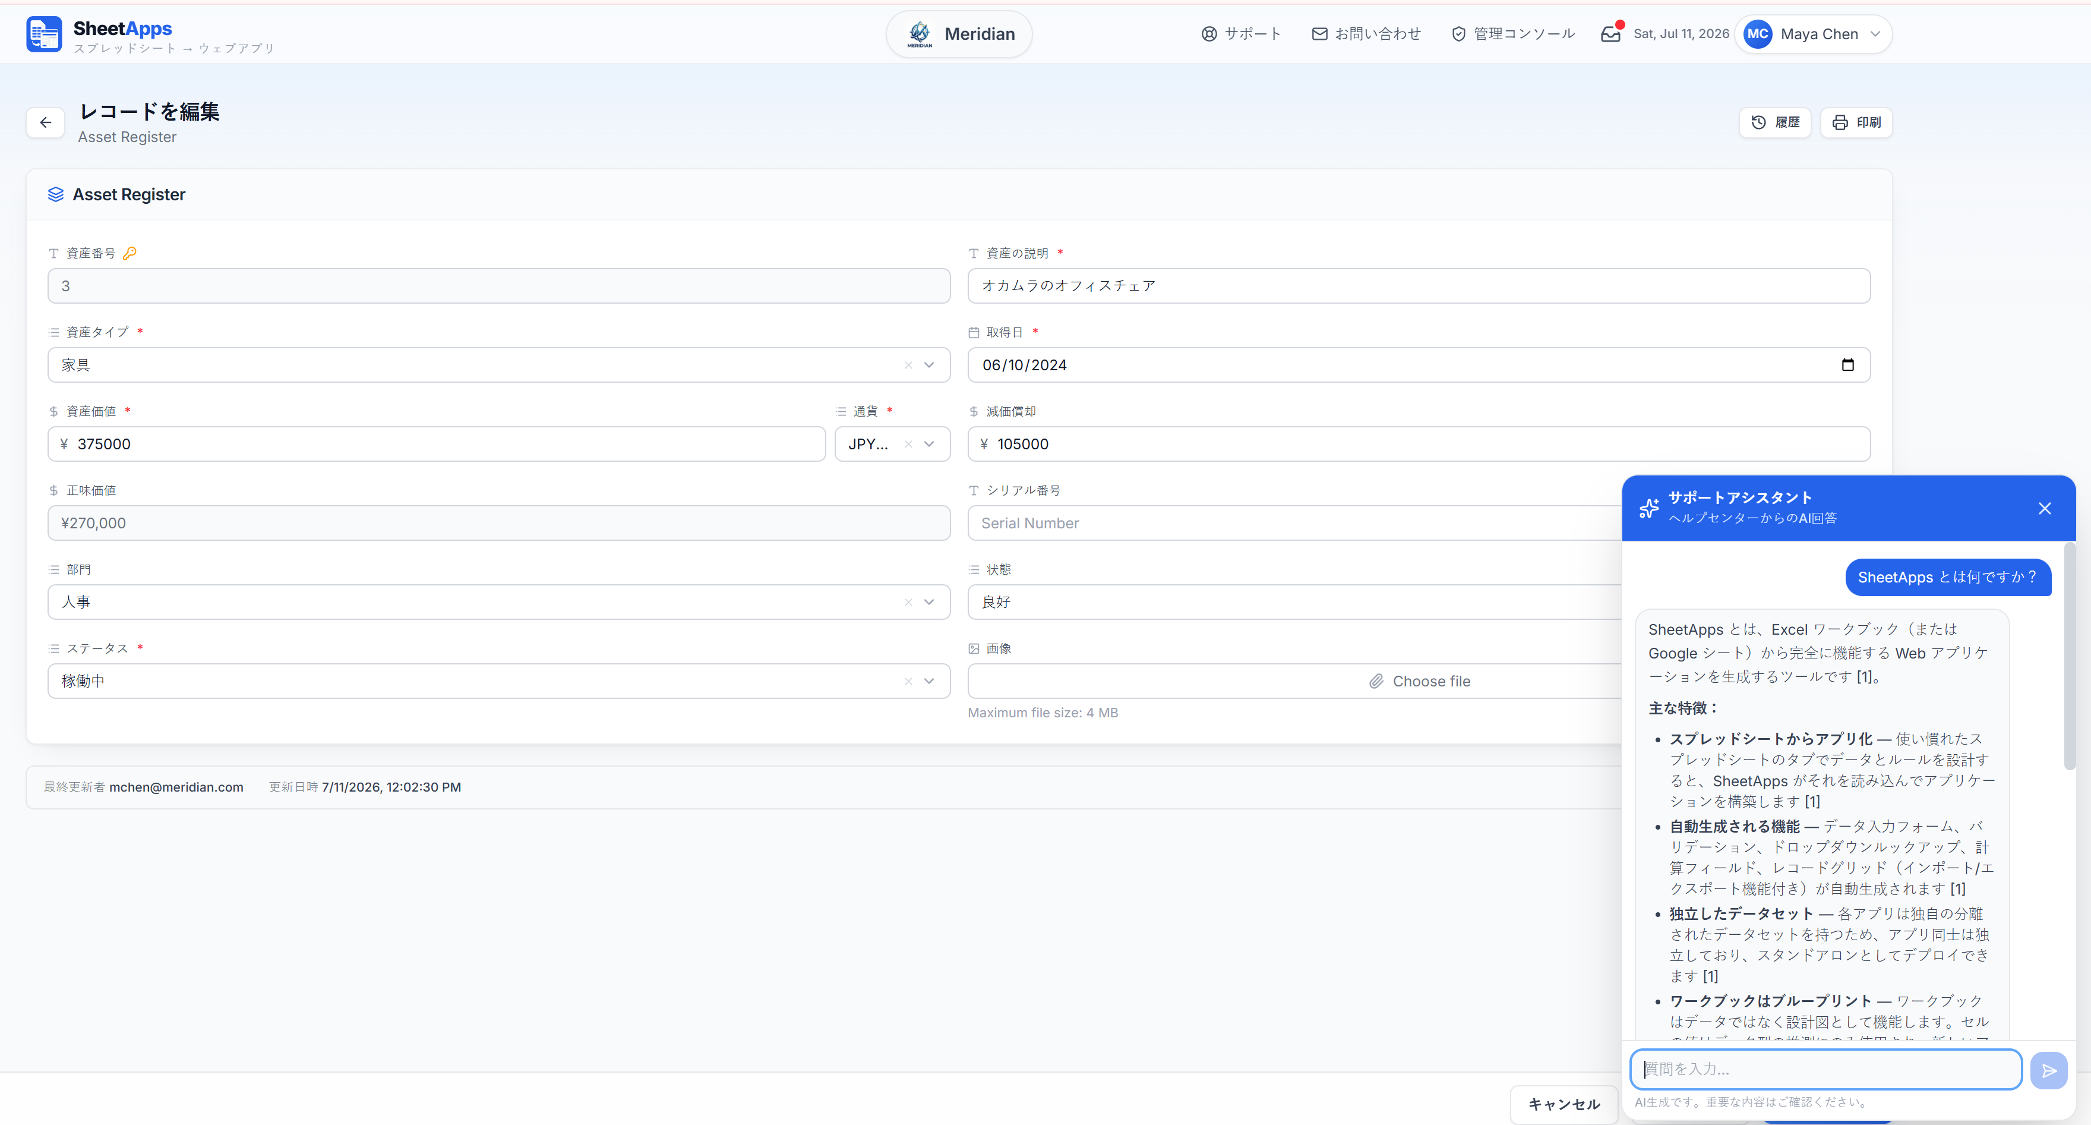Click the 正味価値 field ¥270,000
Viewport: 2091px width, 1125px height.
(x=498, y=523)
